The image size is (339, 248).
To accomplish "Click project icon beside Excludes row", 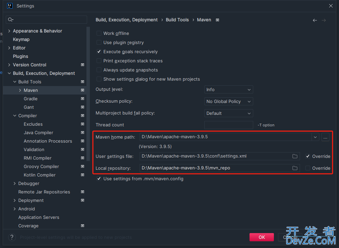I will tap(82, 124).
